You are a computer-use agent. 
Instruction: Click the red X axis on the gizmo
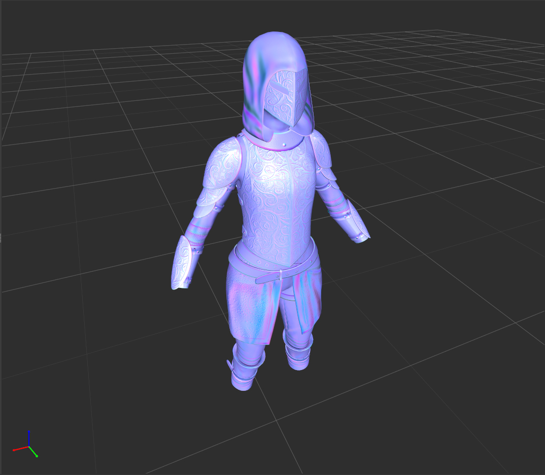coord(20,449)
